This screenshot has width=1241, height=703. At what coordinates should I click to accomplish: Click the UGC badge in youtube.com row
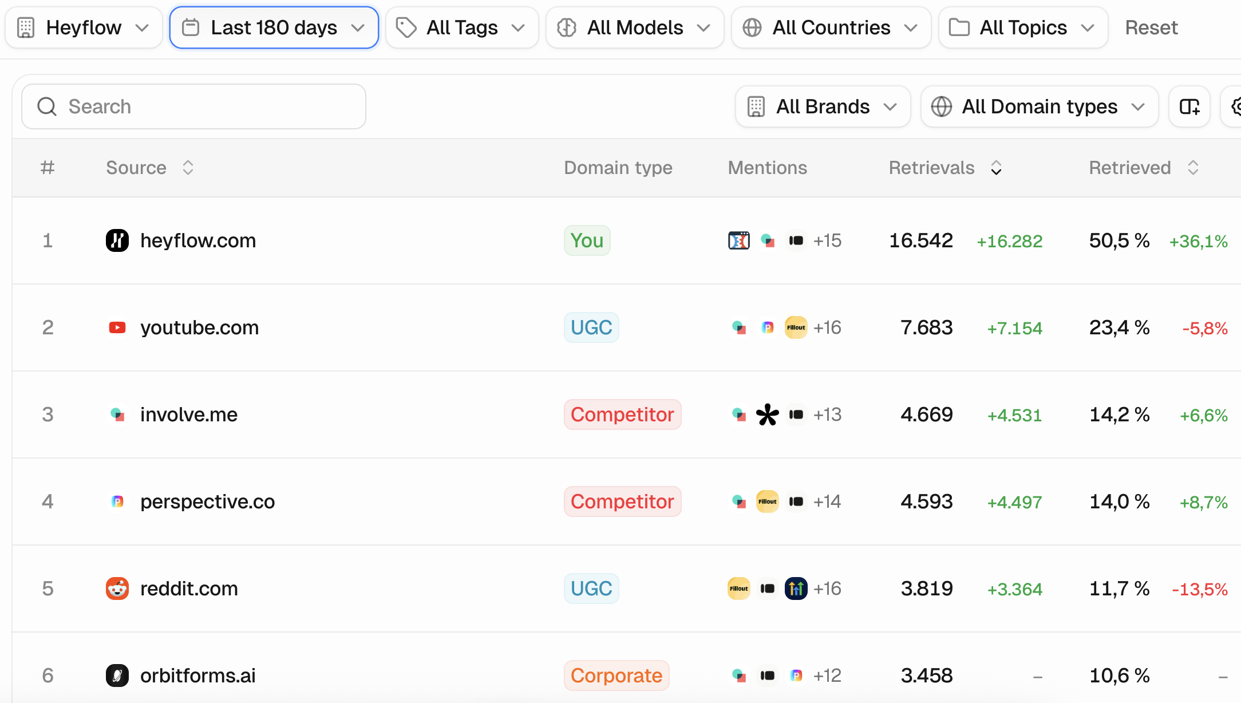591,327
